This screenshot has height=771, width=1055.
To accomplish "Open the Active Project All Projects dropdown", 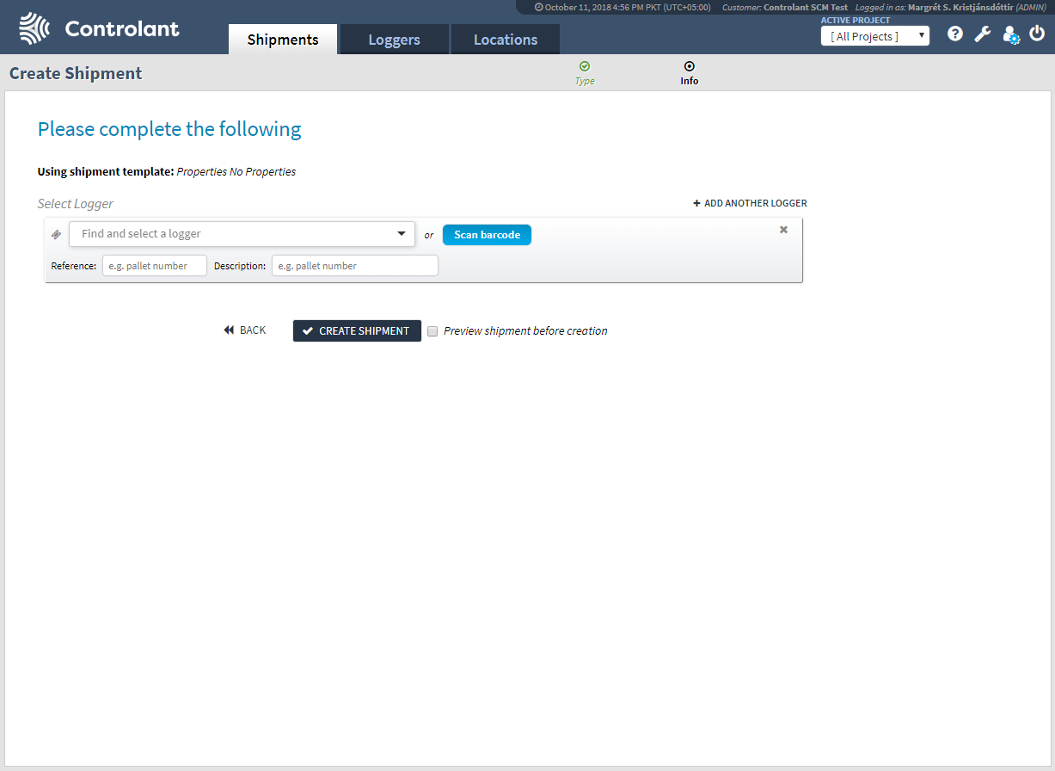I will pyautogui.click(x=875, y=36).
